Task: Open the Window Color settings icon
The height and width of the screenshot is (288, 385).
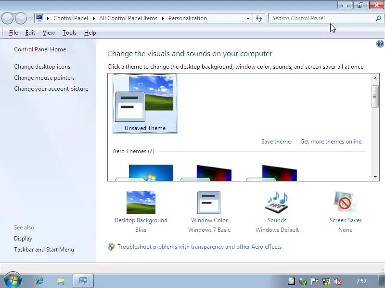Action: pyautogui.click(x=209, y=202)
